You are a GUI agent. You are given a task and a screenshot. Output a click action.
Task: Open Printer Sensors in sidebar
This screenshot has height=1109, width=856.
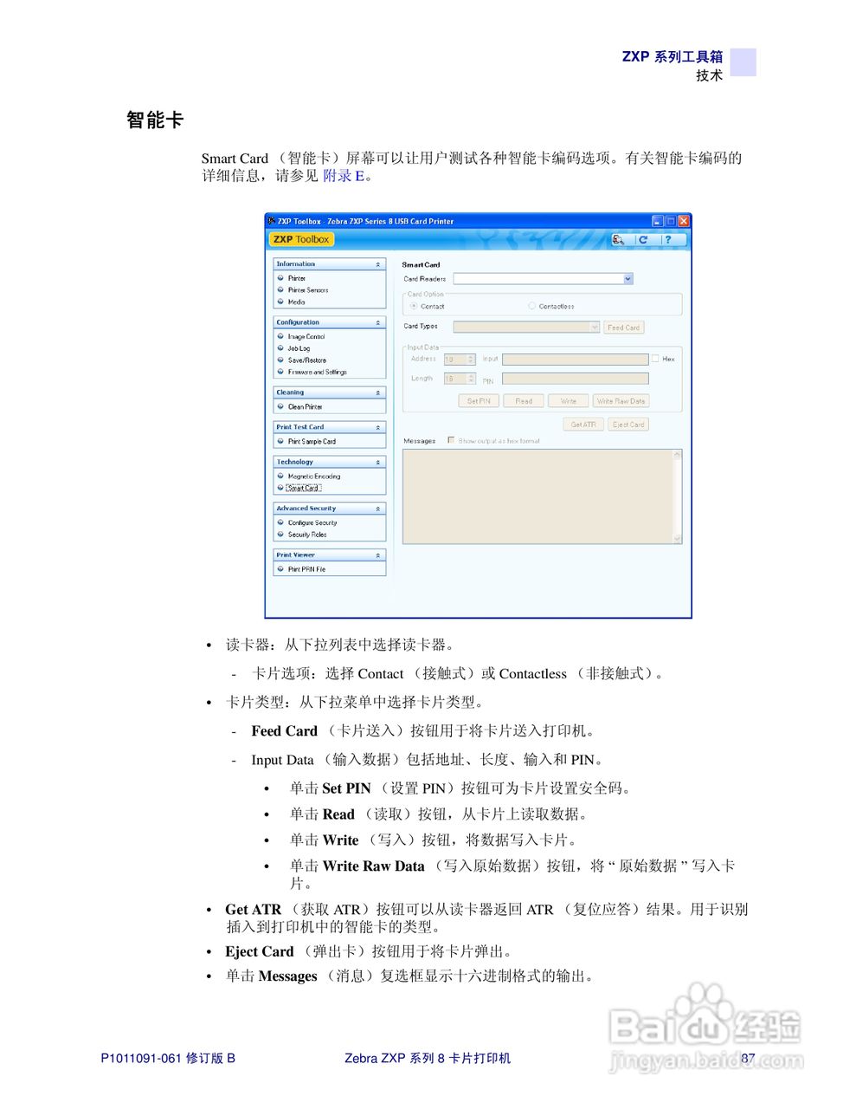[308, 290]
